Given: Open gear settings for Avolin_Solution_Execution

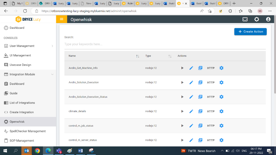Looking at the screenshot, I should coord(222,82).
